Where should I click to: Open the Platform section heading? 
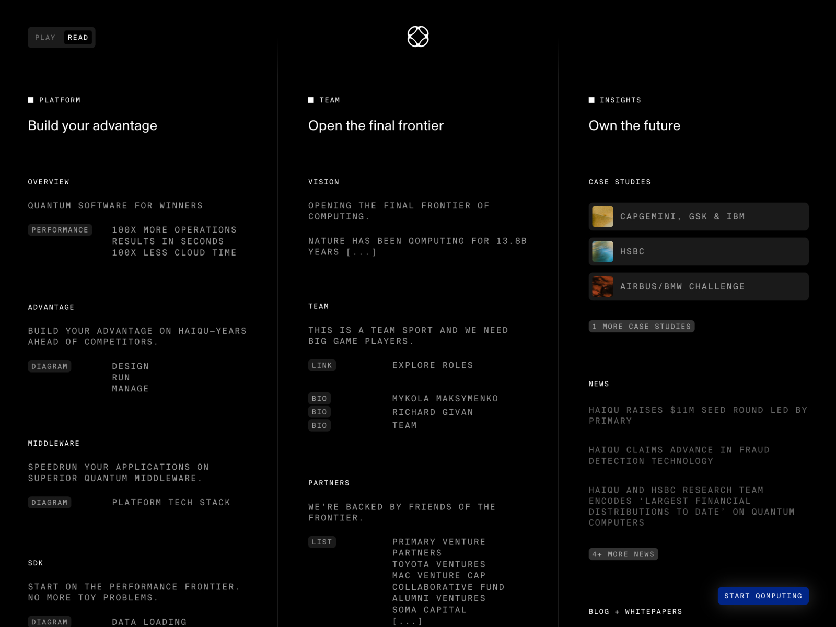60,100
